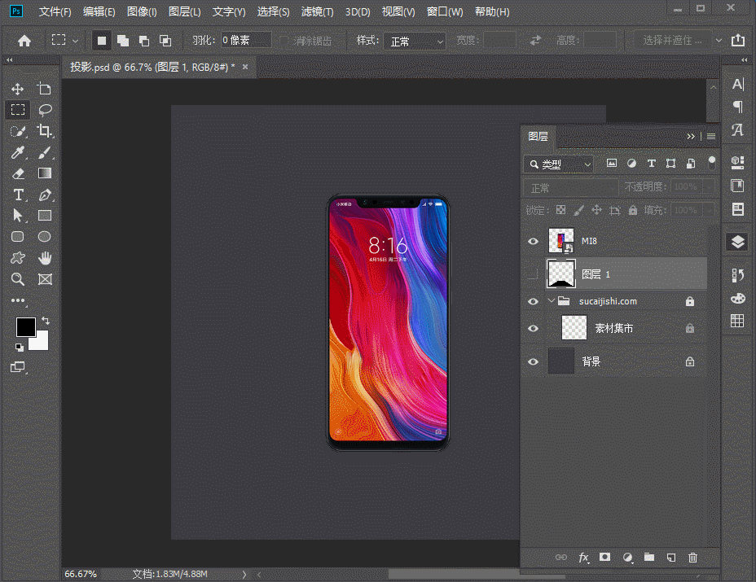Screen dimensions: 756x582
Task: Click the 选择并遮住 button
Action: coord(672,41)
